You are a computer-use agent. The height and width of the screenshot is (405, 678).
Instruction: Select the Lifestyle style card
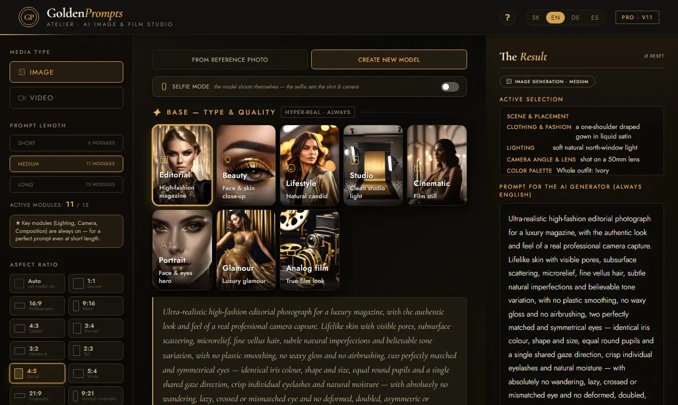[310, 165]
